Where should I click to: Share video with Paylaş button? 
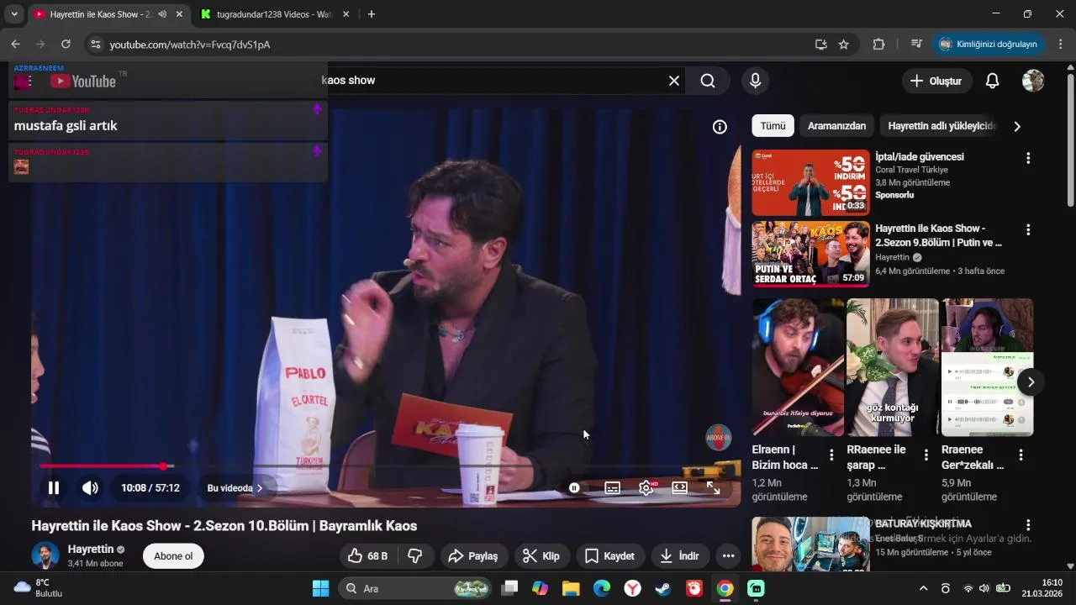click(x=473, y=556)
